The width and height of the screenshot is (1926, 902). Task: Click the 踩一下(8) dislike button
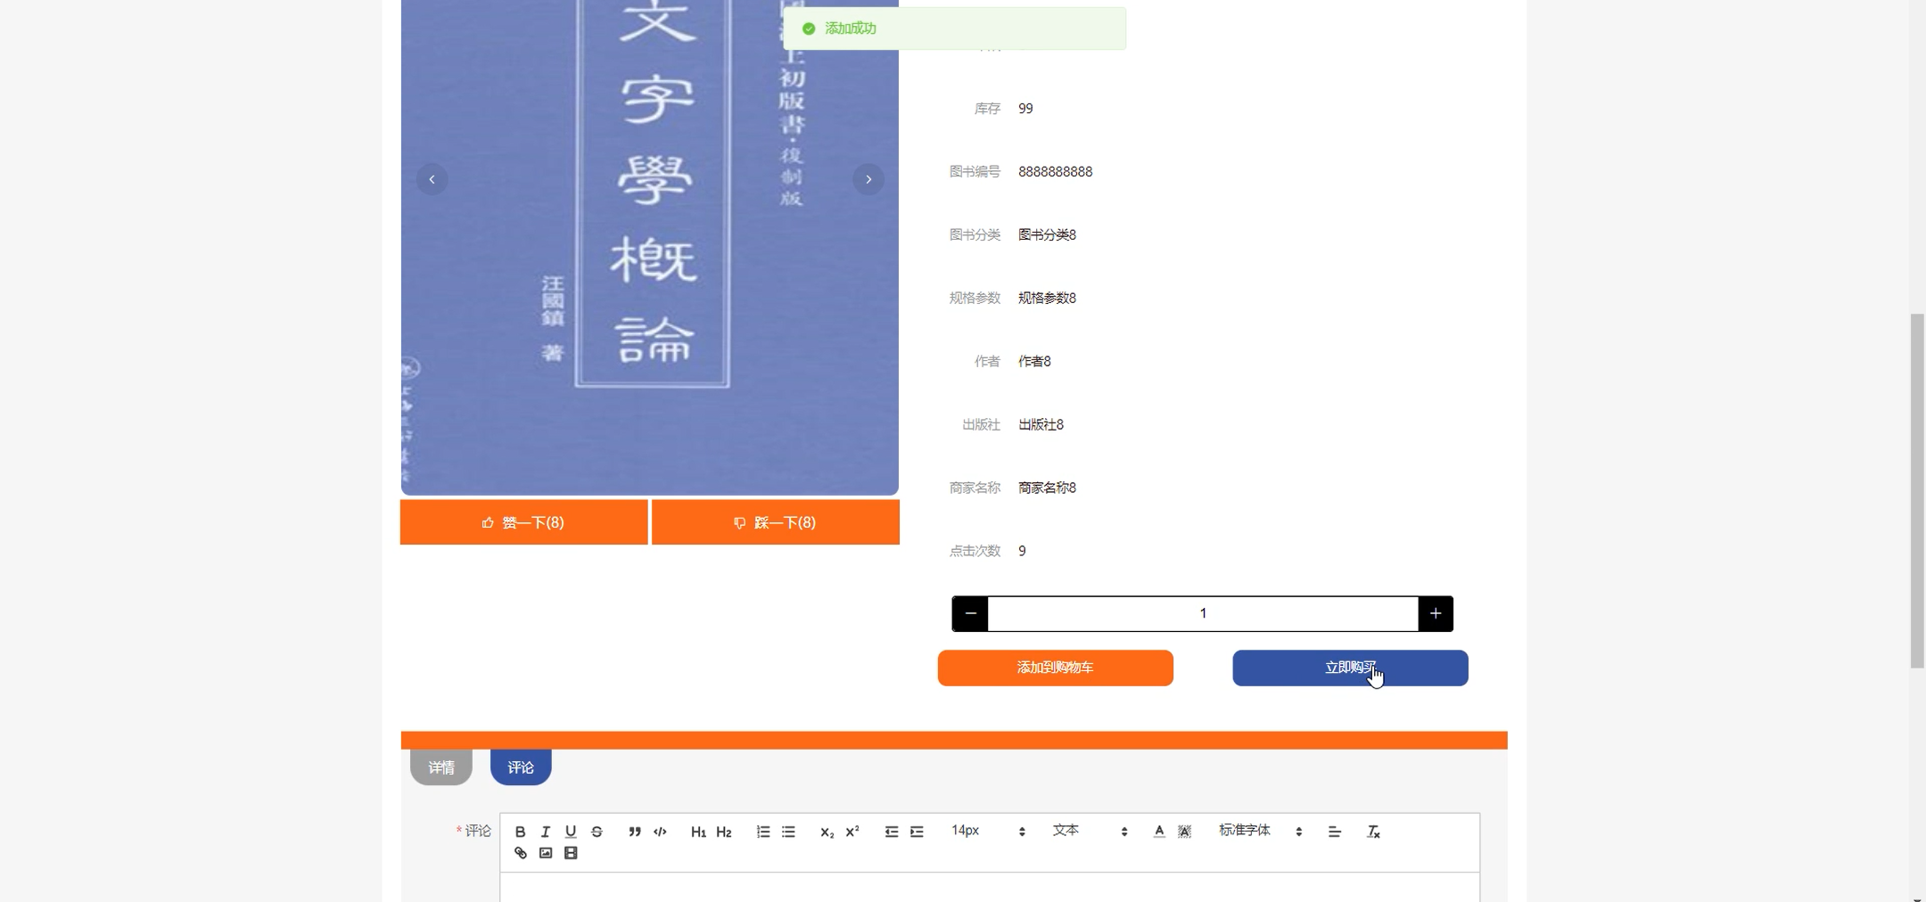coord(775,522)
